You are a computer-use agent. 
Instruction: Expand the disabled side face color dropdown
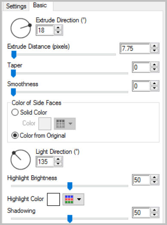pyautogui.click(x=65, y=124)
